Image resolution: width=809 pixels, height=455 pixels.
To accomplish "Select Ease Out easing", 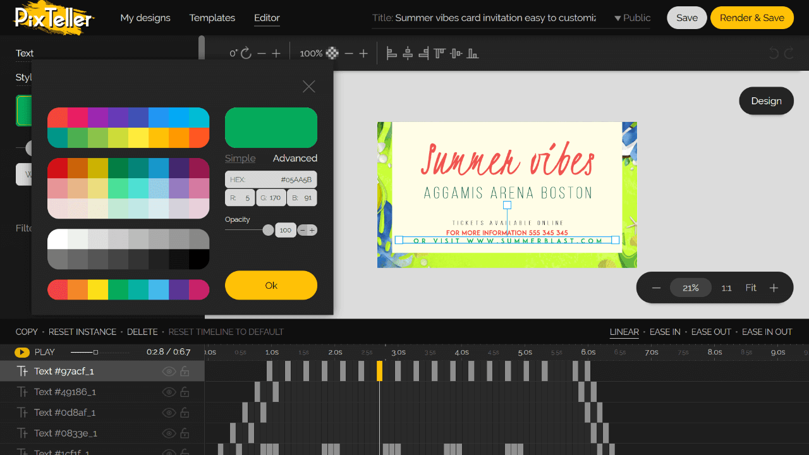I will 711,332.
